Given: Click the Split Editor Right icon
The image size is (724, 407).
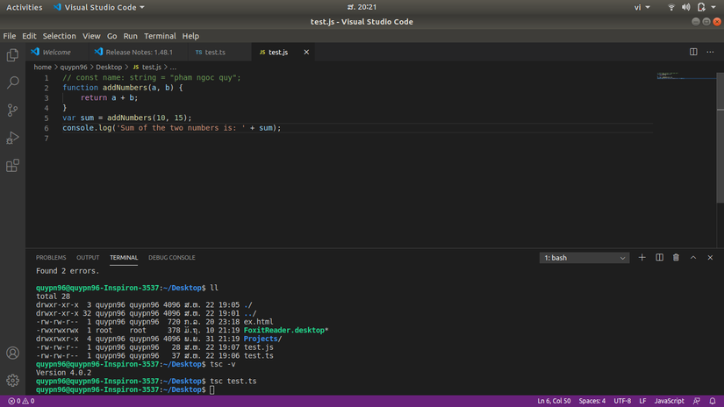Looking at the screenshot, I should tap(693, 52).
